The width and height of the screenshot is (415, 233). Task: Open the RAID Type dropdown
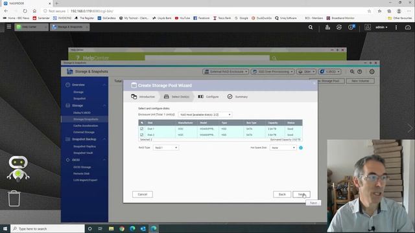point(166,148)
